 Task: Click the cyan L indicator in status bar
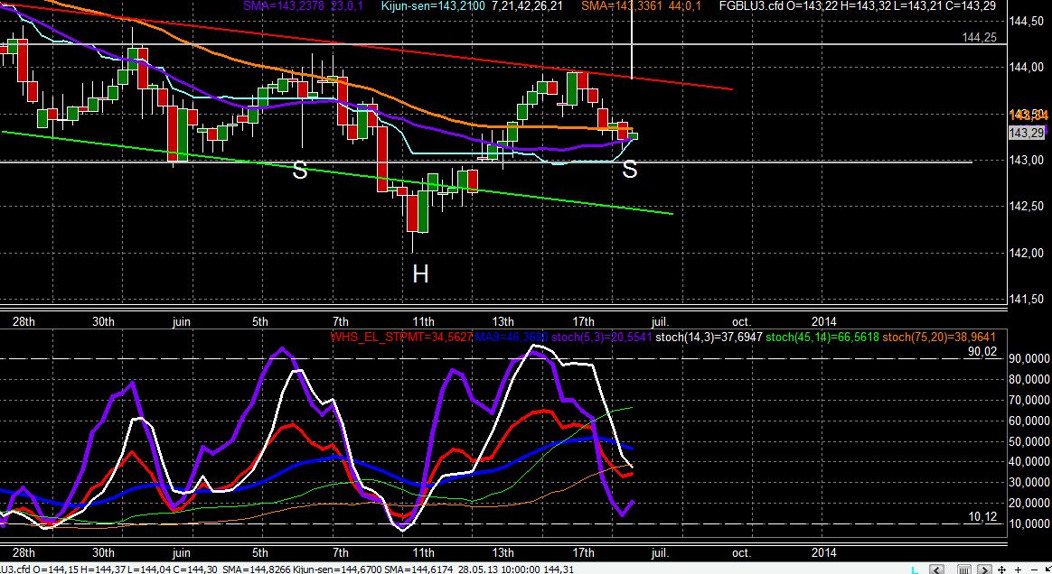(x=915, y=570)
